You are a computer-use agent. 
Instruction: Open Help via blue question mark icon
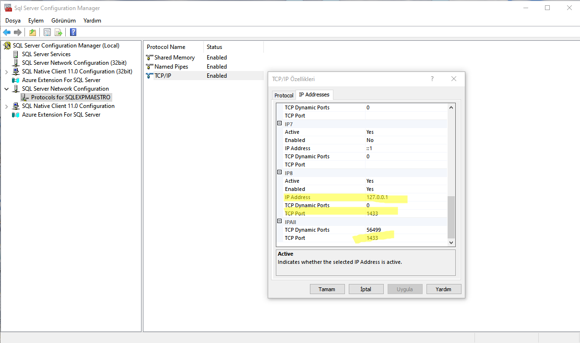pos(73,33)
